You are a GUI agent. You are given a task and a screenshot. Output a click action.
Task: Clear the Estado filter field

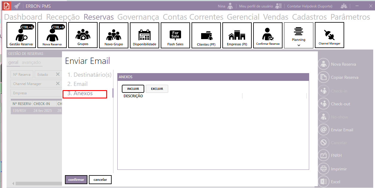pos(58,74)
